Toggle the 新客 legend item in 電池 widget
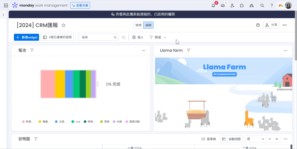 tap(28, 122)
